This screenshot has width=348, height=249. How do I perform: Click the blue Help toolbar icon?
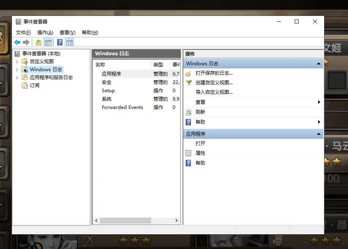(60, 42)
